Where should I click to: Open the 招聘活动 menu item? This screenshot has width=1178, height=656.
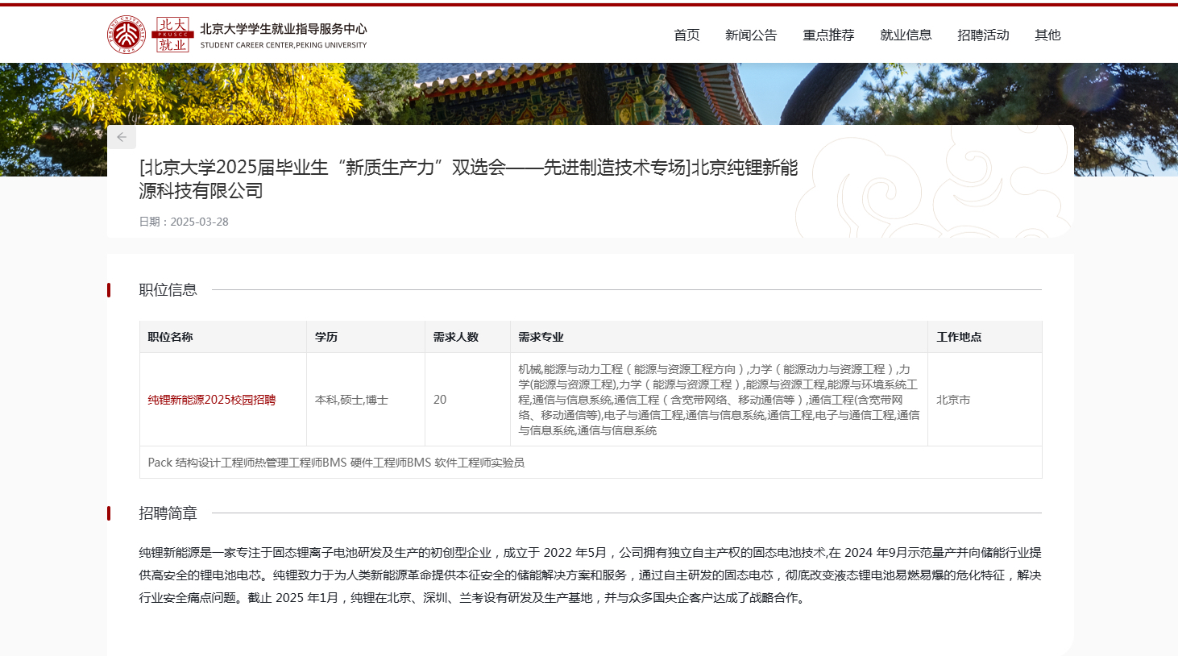tap(983, 35)
